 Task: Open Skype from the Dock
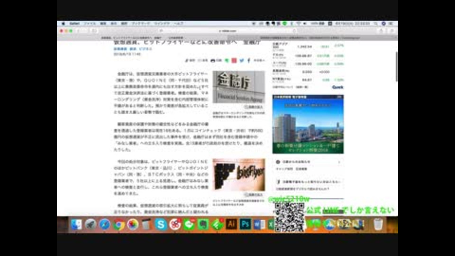point(161,224)
